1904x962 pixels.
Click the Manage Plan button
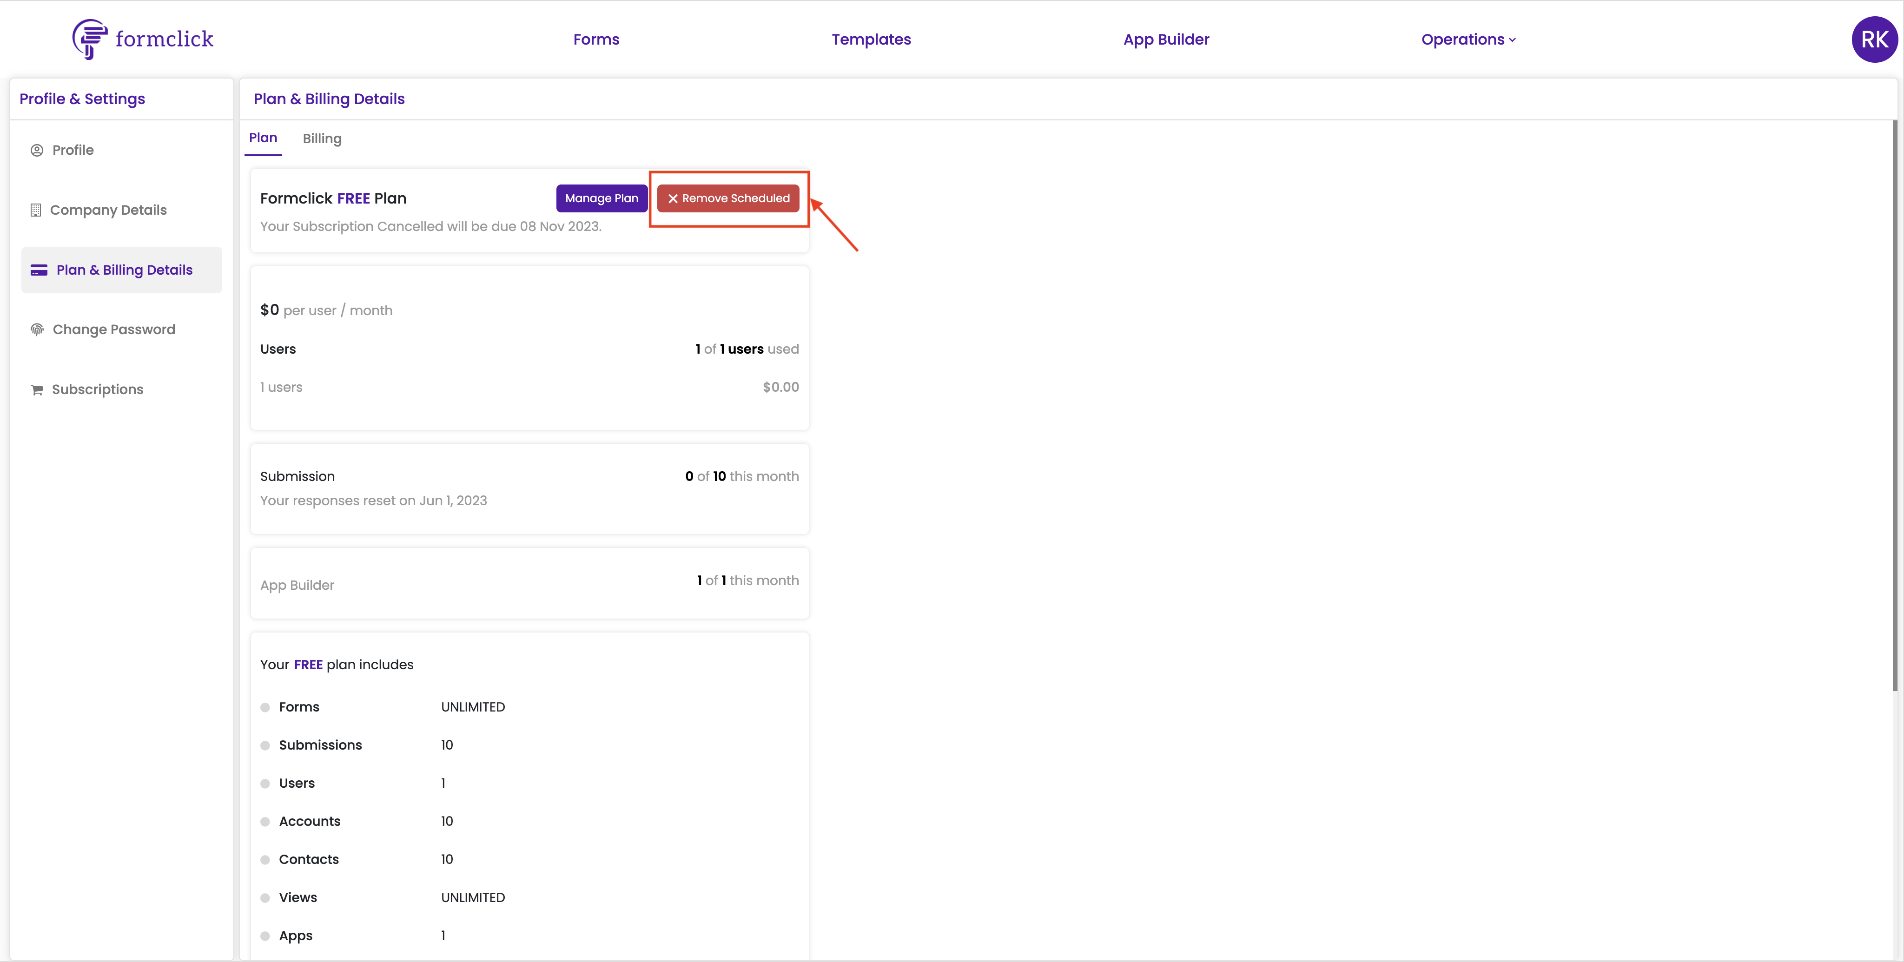602,198
